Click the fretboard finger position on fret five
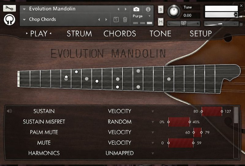The image size is (245, 166). [x=66, y=77]
